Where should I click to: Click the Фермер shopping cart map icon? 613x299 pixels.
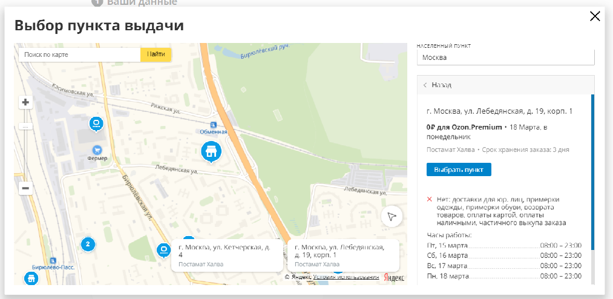tap(97, 149)
